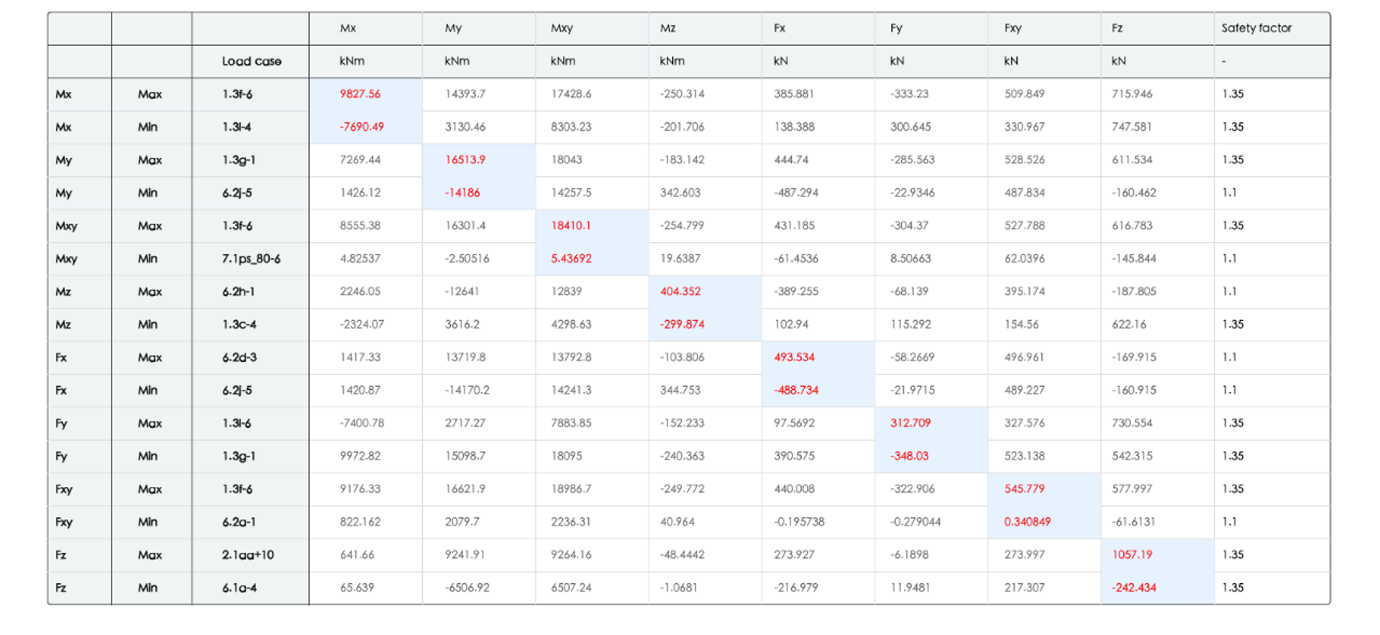Click load case 7.1ps_80-6

click(251, 259)
